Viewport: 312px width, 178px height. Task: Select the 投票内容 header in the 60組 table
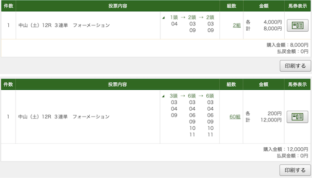(x=117, y=84)
